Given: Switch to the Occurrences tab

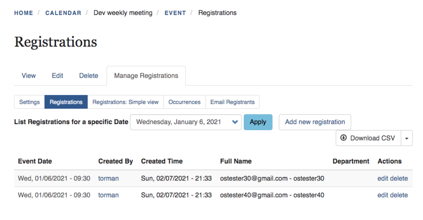Looking at the screenshot, I should click(184, 102).
